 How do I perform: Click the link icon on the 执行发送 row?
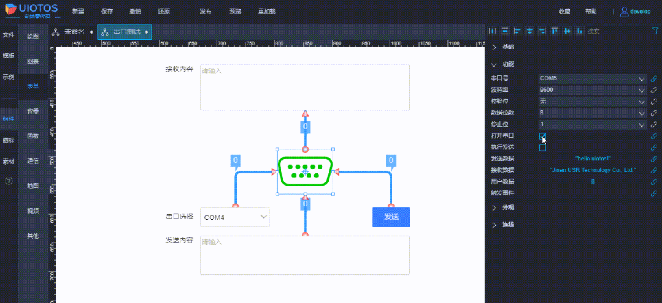[x=653, y=148]
